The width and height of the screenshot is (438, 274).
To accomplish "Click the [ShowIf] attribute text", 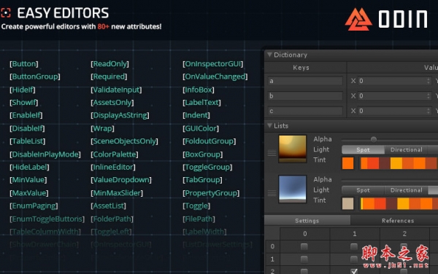I will pos(24,103).
